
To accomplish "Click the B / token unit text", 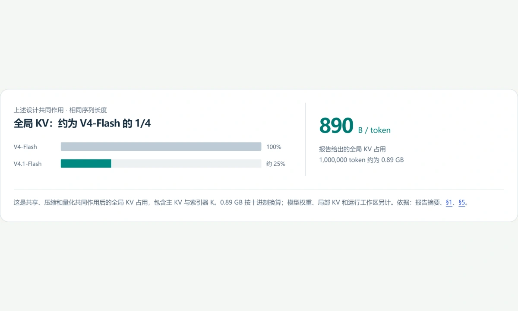I will (x=374, y=130).
